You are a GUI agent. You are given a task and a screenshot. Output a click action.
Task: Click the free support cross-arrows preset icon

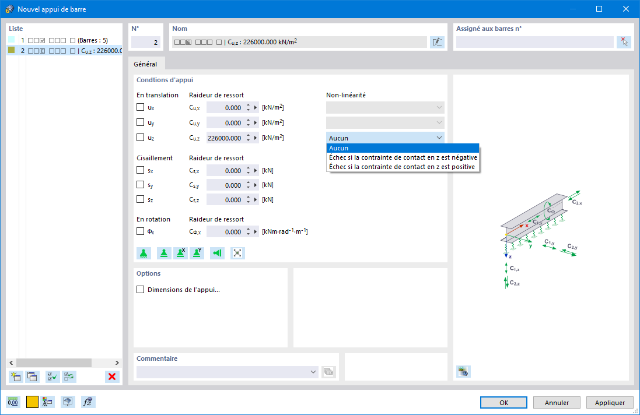coord(237,253)
